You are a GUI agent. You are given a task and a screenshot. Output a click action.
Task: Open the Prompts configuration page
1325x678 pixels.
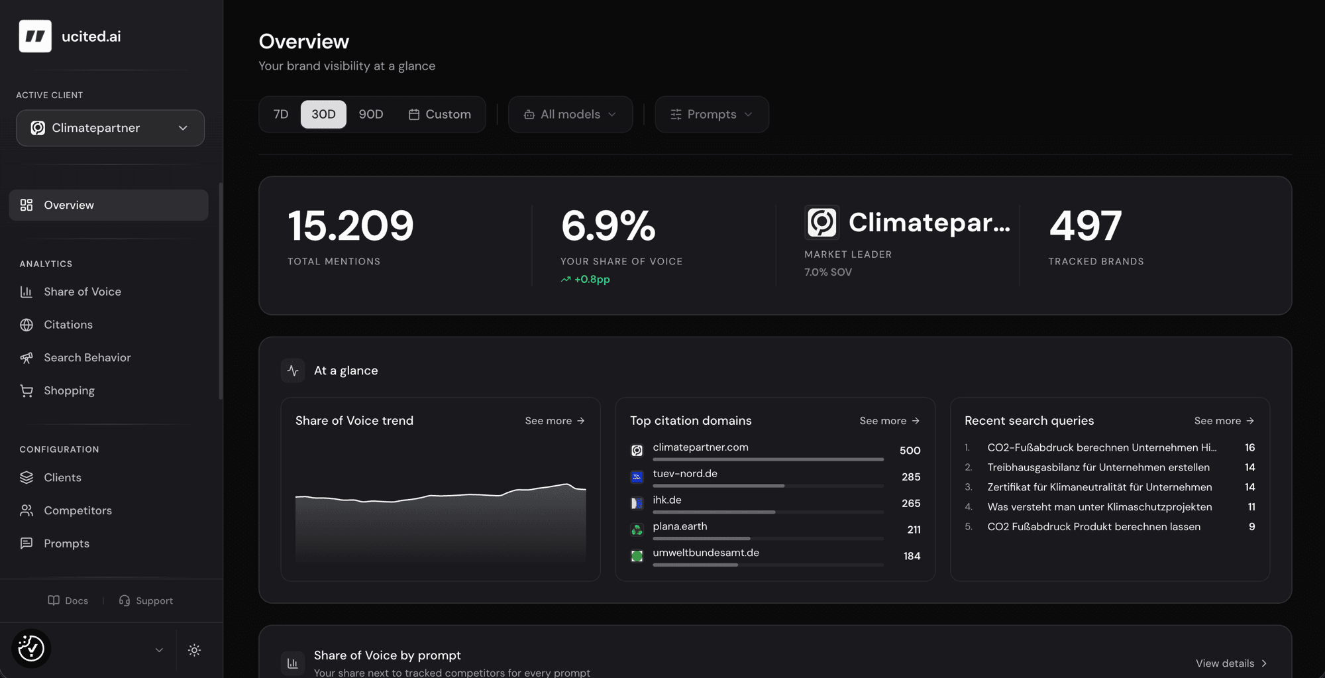click(x=109, y=543)
